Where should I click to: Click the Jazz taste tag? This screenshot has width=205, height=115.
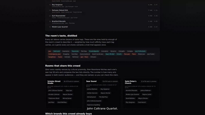point(50,51)
